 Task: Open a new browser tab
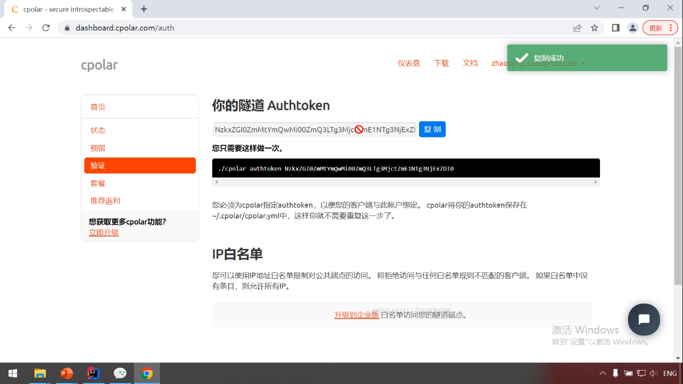pos(144,9)
